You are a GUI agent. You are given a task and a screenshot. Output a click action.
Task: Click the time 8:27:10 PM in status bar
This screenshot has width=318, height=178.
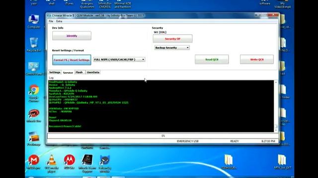click(x=268, y=141)
